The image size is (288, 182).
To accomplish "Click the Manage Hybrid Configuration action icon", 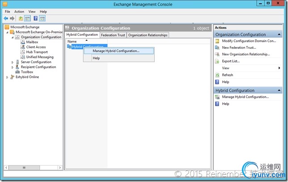I will coord(217,97).
